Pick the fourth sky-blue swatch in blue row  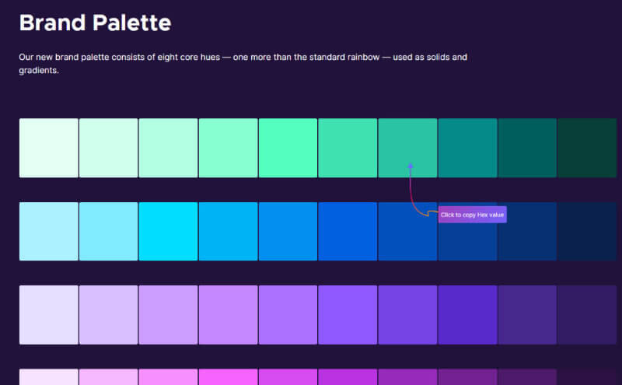click(x=228, y=232)
